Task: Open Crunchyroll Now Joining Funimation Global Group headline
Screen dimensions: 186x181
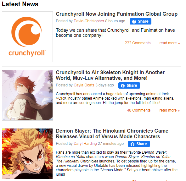Action: tap(117, 14)
